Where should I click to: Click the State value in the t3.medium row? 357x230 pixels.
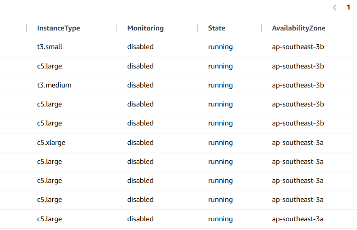220,85
